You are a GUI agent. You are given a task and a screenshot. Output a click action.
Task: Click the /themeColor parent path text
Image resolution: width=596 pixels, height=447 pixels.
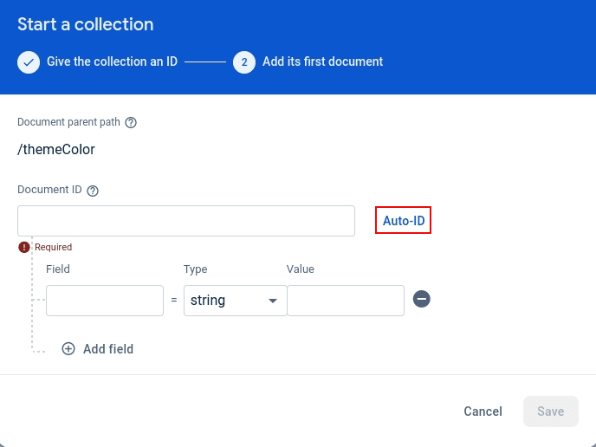56,149
